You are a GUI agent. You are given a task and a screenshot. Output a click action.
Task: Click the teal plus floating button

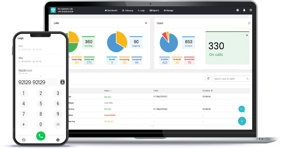pos(242,121)
